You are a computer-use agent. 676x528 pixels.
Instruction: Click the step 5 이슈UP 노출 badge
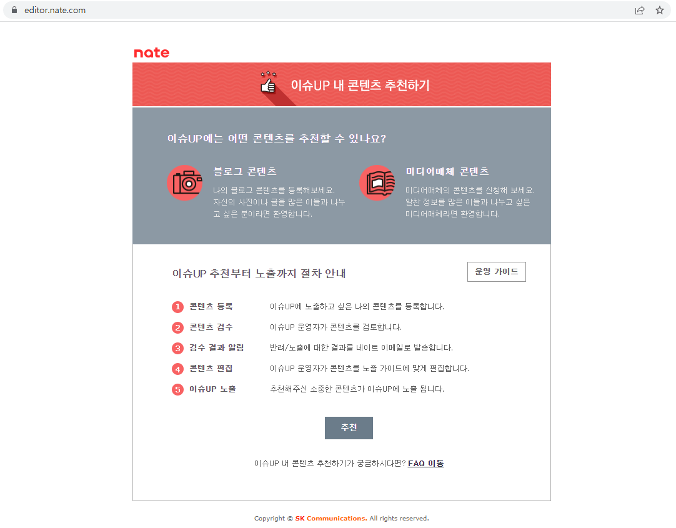coord(177,389)
